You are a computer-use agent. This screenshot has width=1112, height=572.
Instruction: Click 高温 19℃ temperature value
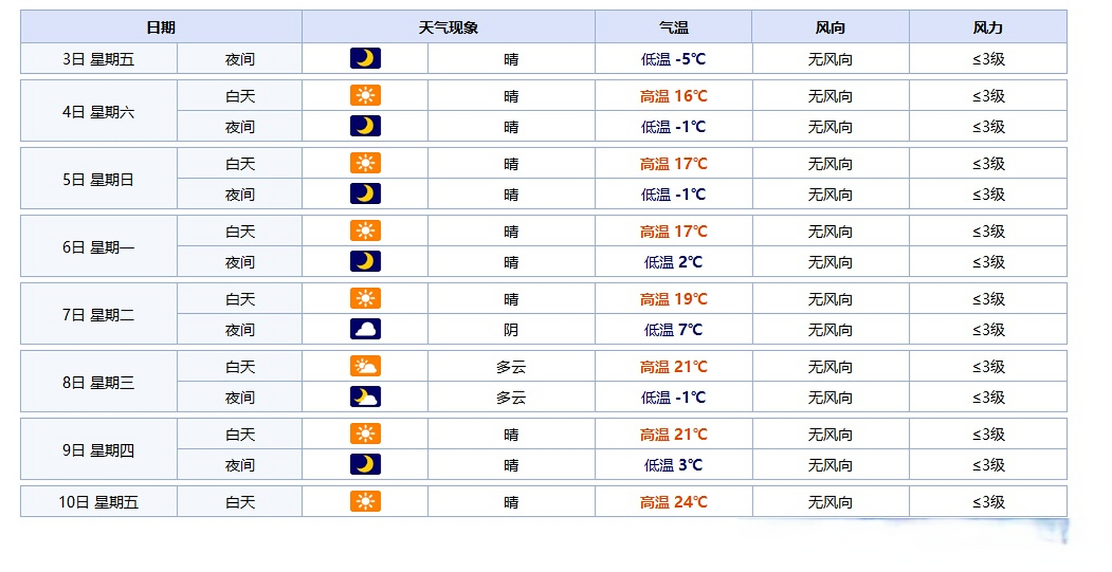pyautogui.click(x=673, y=299)
